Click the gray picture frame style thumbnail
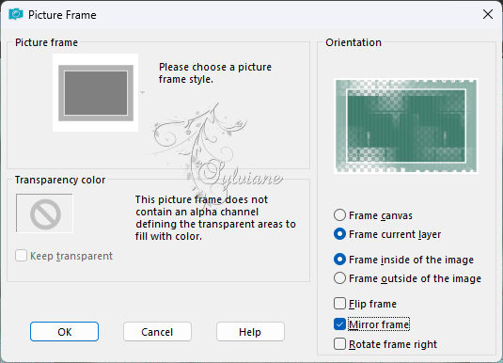Viewport: 503px width, 363px height. tap(96, 93)
